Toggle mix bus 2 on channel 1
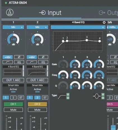Viewport: 118px width, 130px height. [x=13, y=98]
